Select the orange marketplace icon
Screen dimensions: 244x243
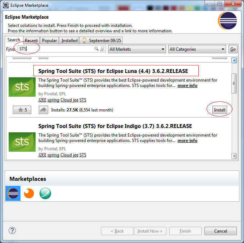click(29, 193)
